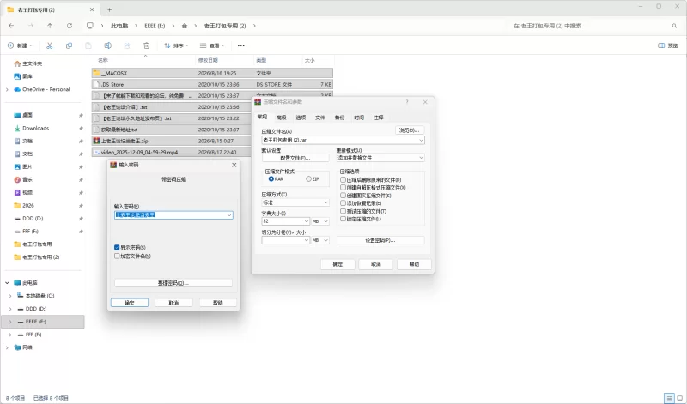Go back using the Explorer back arrow

click(x=11, y=26)
